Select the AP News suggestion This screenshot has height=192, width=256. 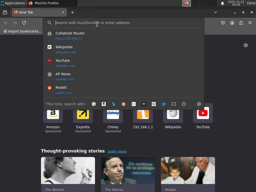123,76
